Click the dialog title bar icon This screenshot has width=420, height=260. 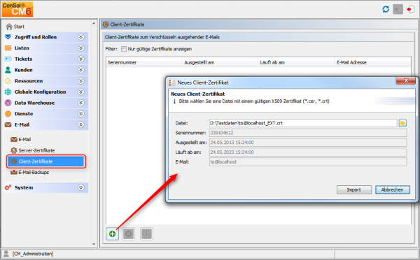(x=171, y=82)
